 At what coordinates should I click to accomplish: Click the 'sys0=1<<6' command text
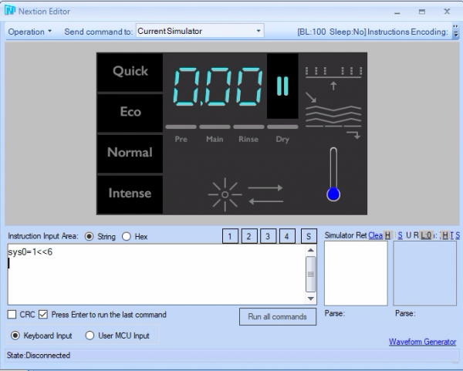point(30,252)
